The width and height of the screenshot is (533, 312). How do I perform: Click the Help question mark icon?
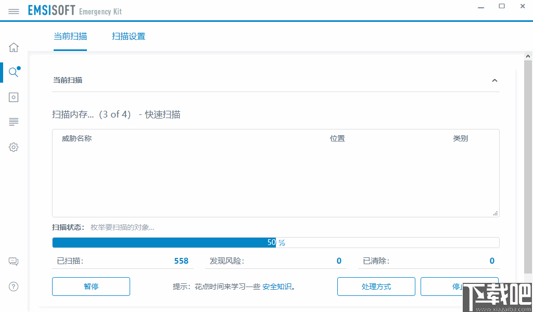pyautogui.click(x=14, y=287)
